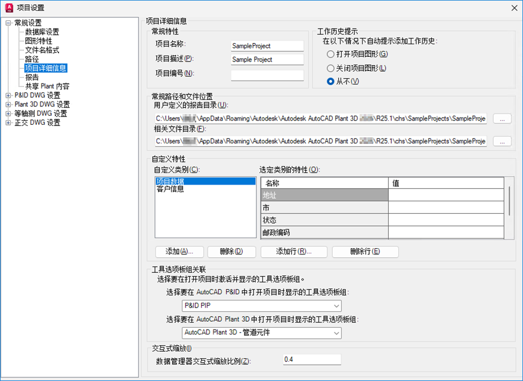Close the 项目设置 dialog
Image resolution: width=523 pixels, height=381 pixels.
pyautogui.click(x=514, y=8)
